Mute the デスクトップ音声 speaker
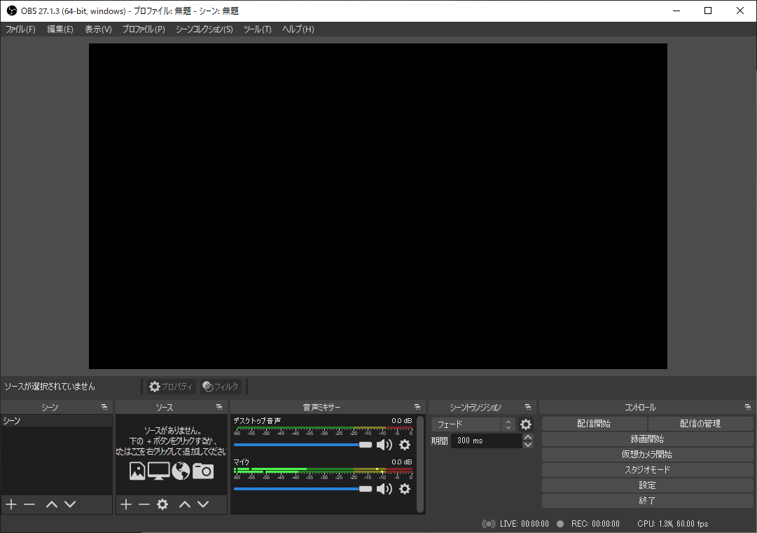Image resolution: width=757 pixels, height=533 pixels. tap(384, 445)
